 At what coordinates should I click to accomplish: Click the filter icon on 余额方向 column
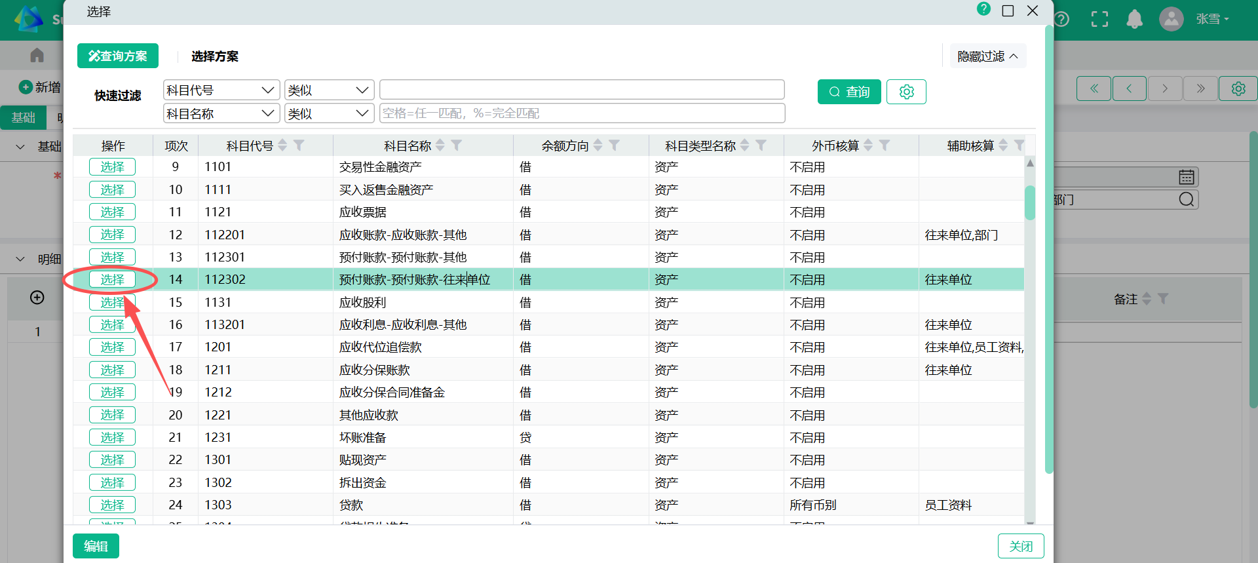click(614, 146)
